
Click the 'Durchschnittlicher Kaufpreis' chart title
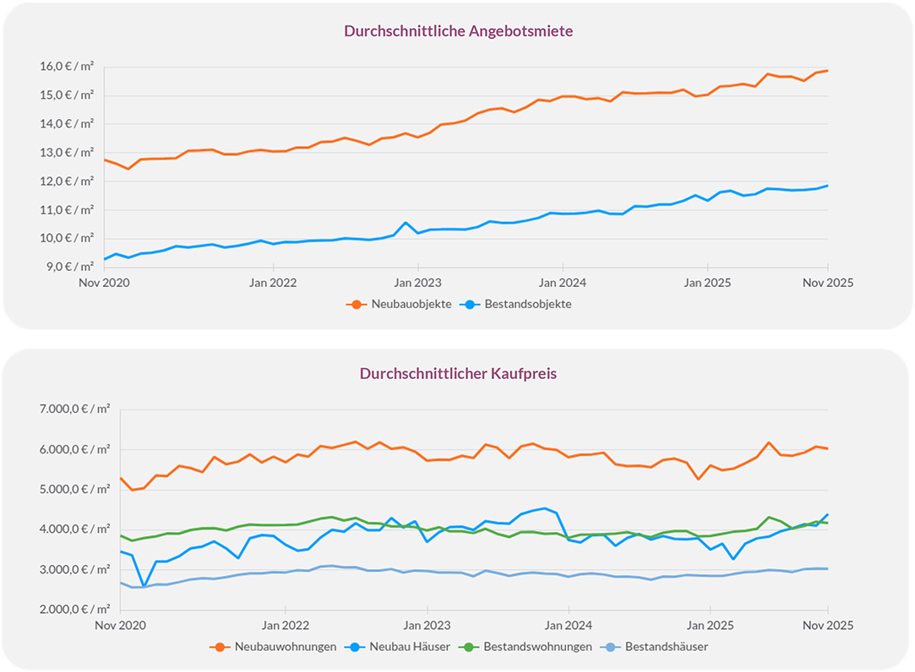[x=458, y=372]
